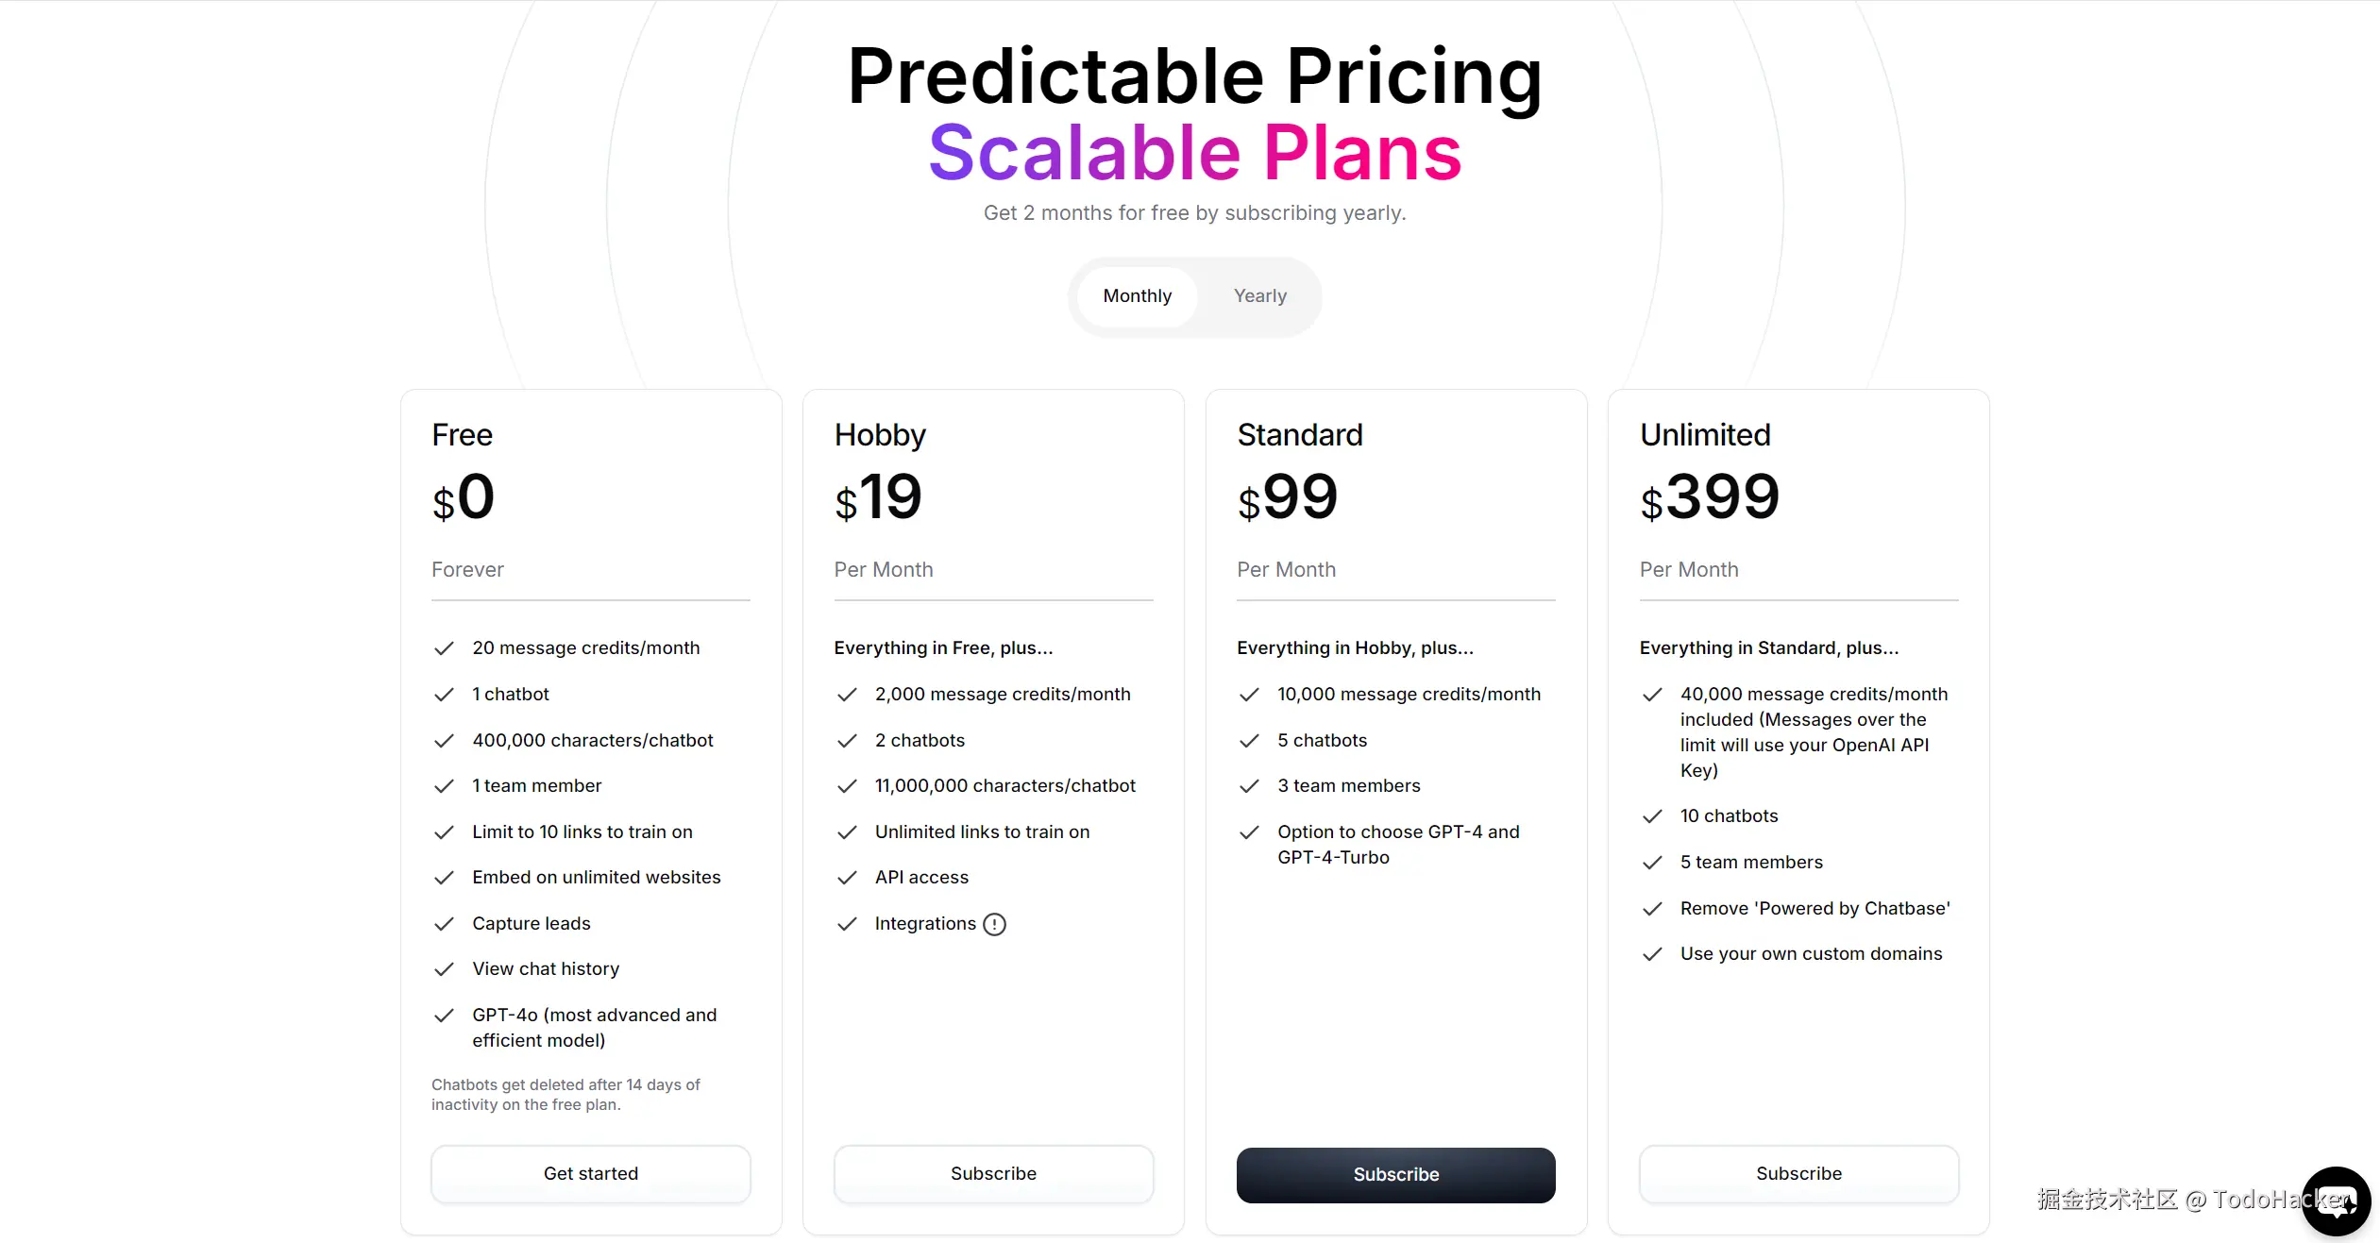The image size is (2380, 1243).
Task: Click the Hobby plan heading
Action: (880, 435)
